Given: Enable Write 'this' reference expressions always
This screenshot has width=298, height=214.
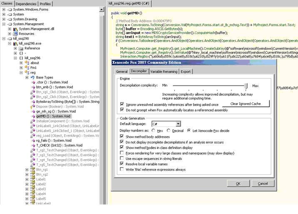Looking at the screenshot, I should [x=122, y=169].
